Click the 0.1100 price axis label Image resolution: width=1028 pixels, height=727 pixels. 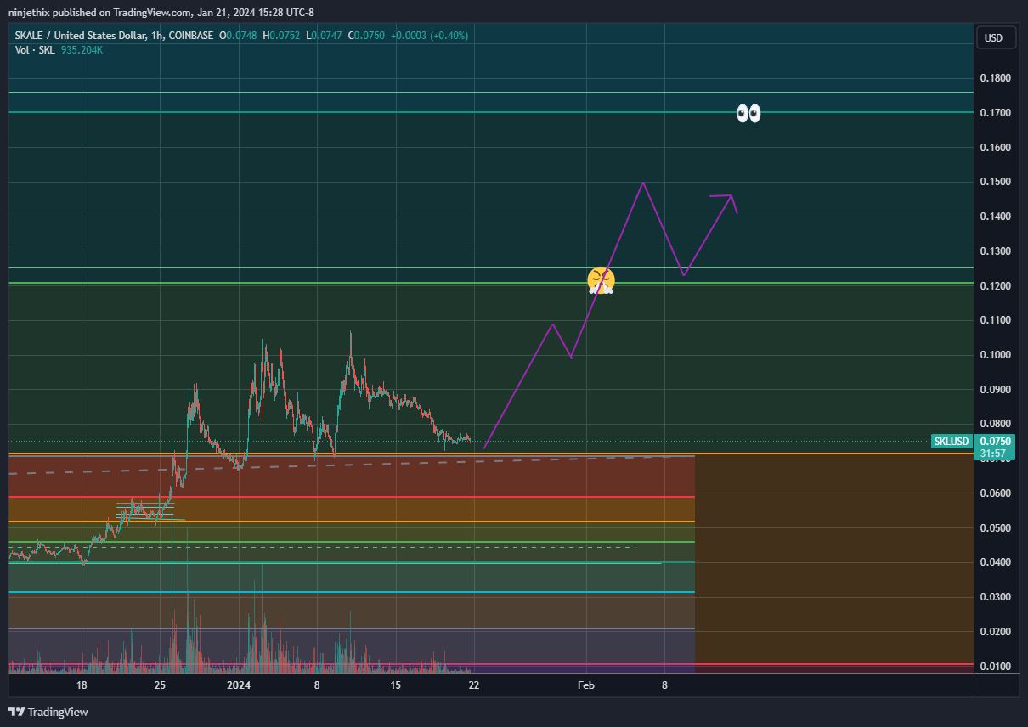(x=995, y=320)
